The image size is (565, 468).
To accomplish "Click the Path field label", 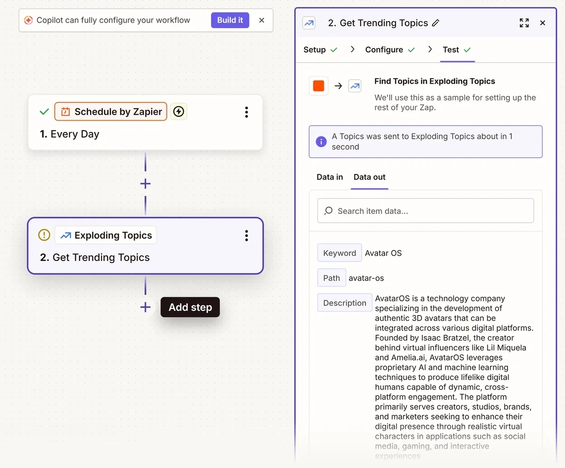I will click(331, 278).
